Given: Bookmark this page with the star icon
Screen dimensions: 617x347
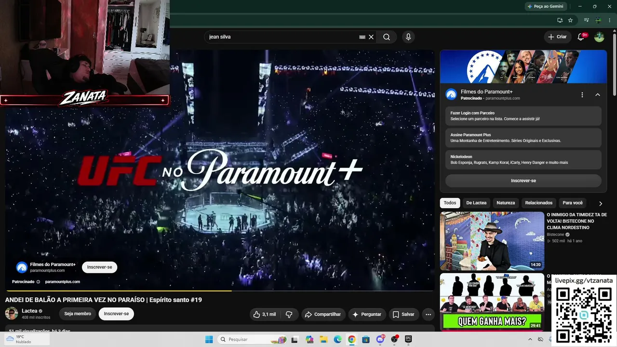Looking at the screenshot, I should click(x=570, y=20).
